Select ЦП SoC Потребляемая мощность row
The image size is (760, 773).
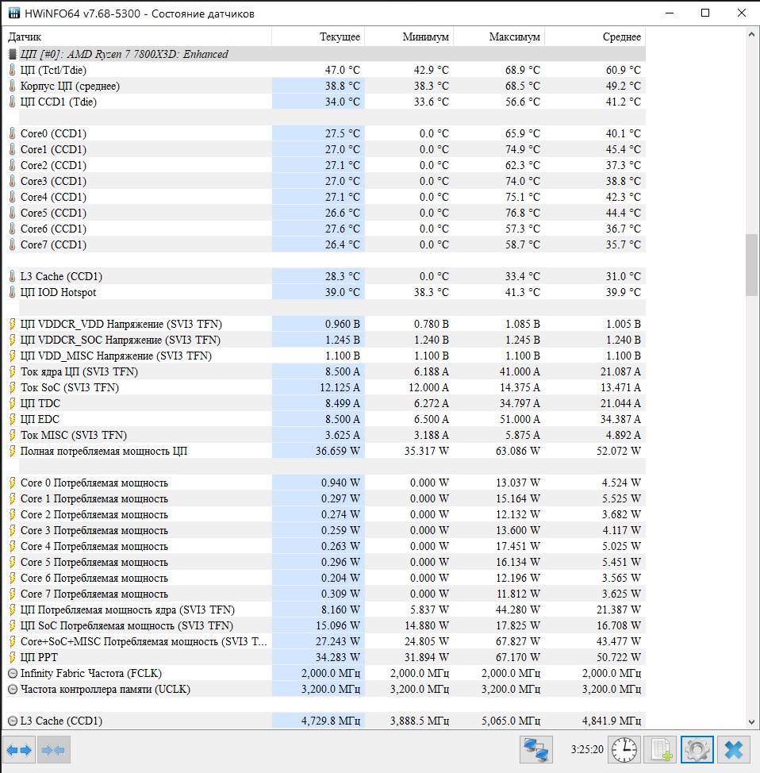click(326, 625)
